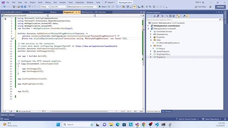
Task: Click the Undo arrow icon
Action: pyautogui.click(x=30, y=7)
